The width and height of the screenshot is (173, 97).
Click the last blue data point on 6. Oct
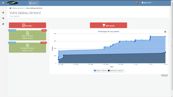[165, 36]
